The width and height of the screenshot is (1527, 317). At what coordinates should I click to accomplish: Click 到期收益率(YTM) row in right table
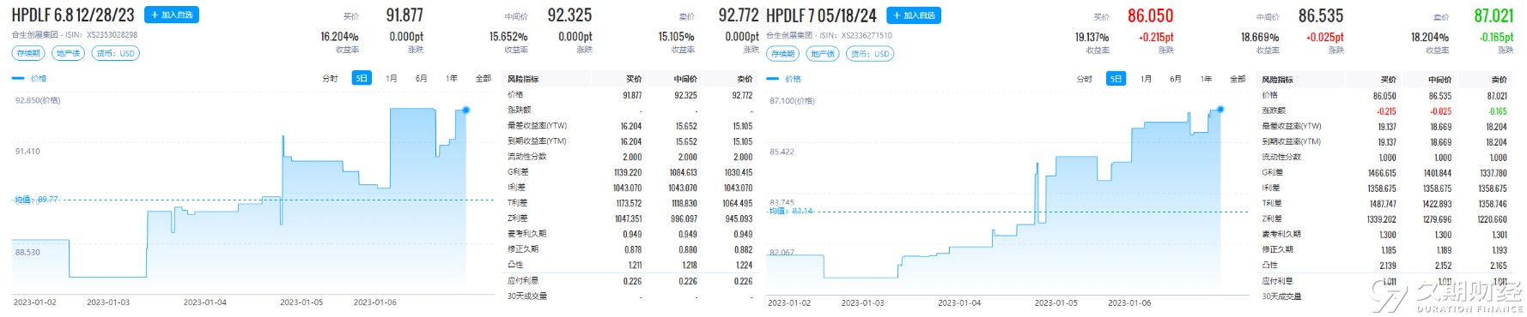(x=1384, y=142)
